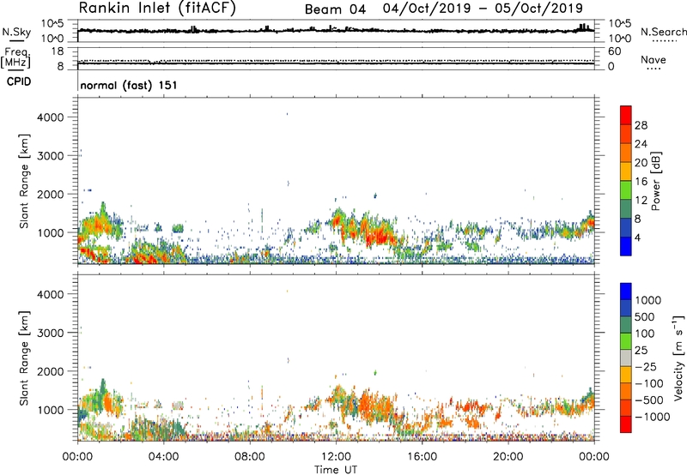Click '1000' on the Power panel range axis

(x=51, y=232)
